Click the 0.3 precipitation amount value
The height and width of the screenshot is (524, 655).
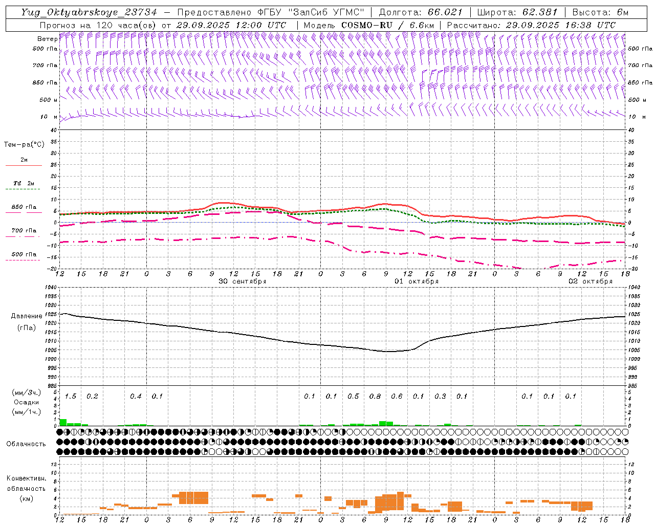pyautogui.click(x=440, y=397)
